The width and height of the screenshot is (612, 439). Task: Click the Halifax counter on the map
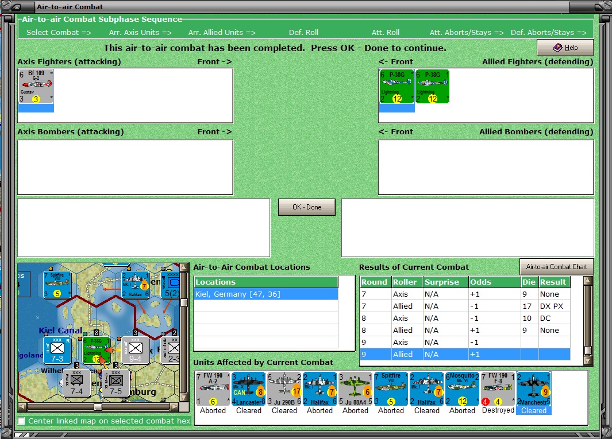click(x=136, y=285)
